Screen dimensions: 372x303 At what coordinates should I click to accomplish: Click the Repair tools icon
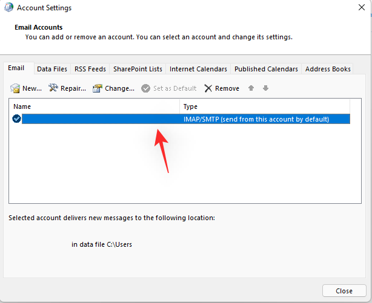tap(53, 88)
